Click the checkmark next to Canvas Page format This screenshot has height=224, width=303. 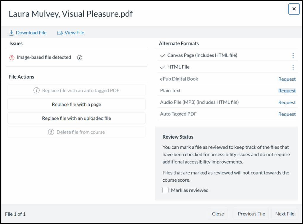pos(162,55)
